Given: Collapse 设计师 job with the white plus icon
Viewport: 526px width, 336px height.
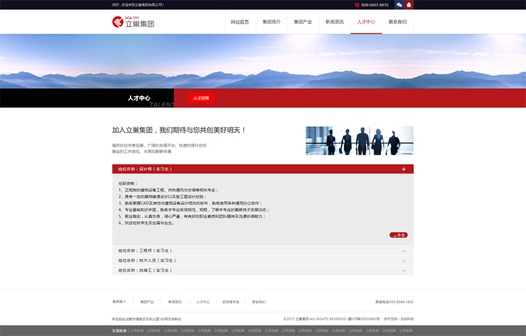Looking at the screenshot, I should coord(403,169).
